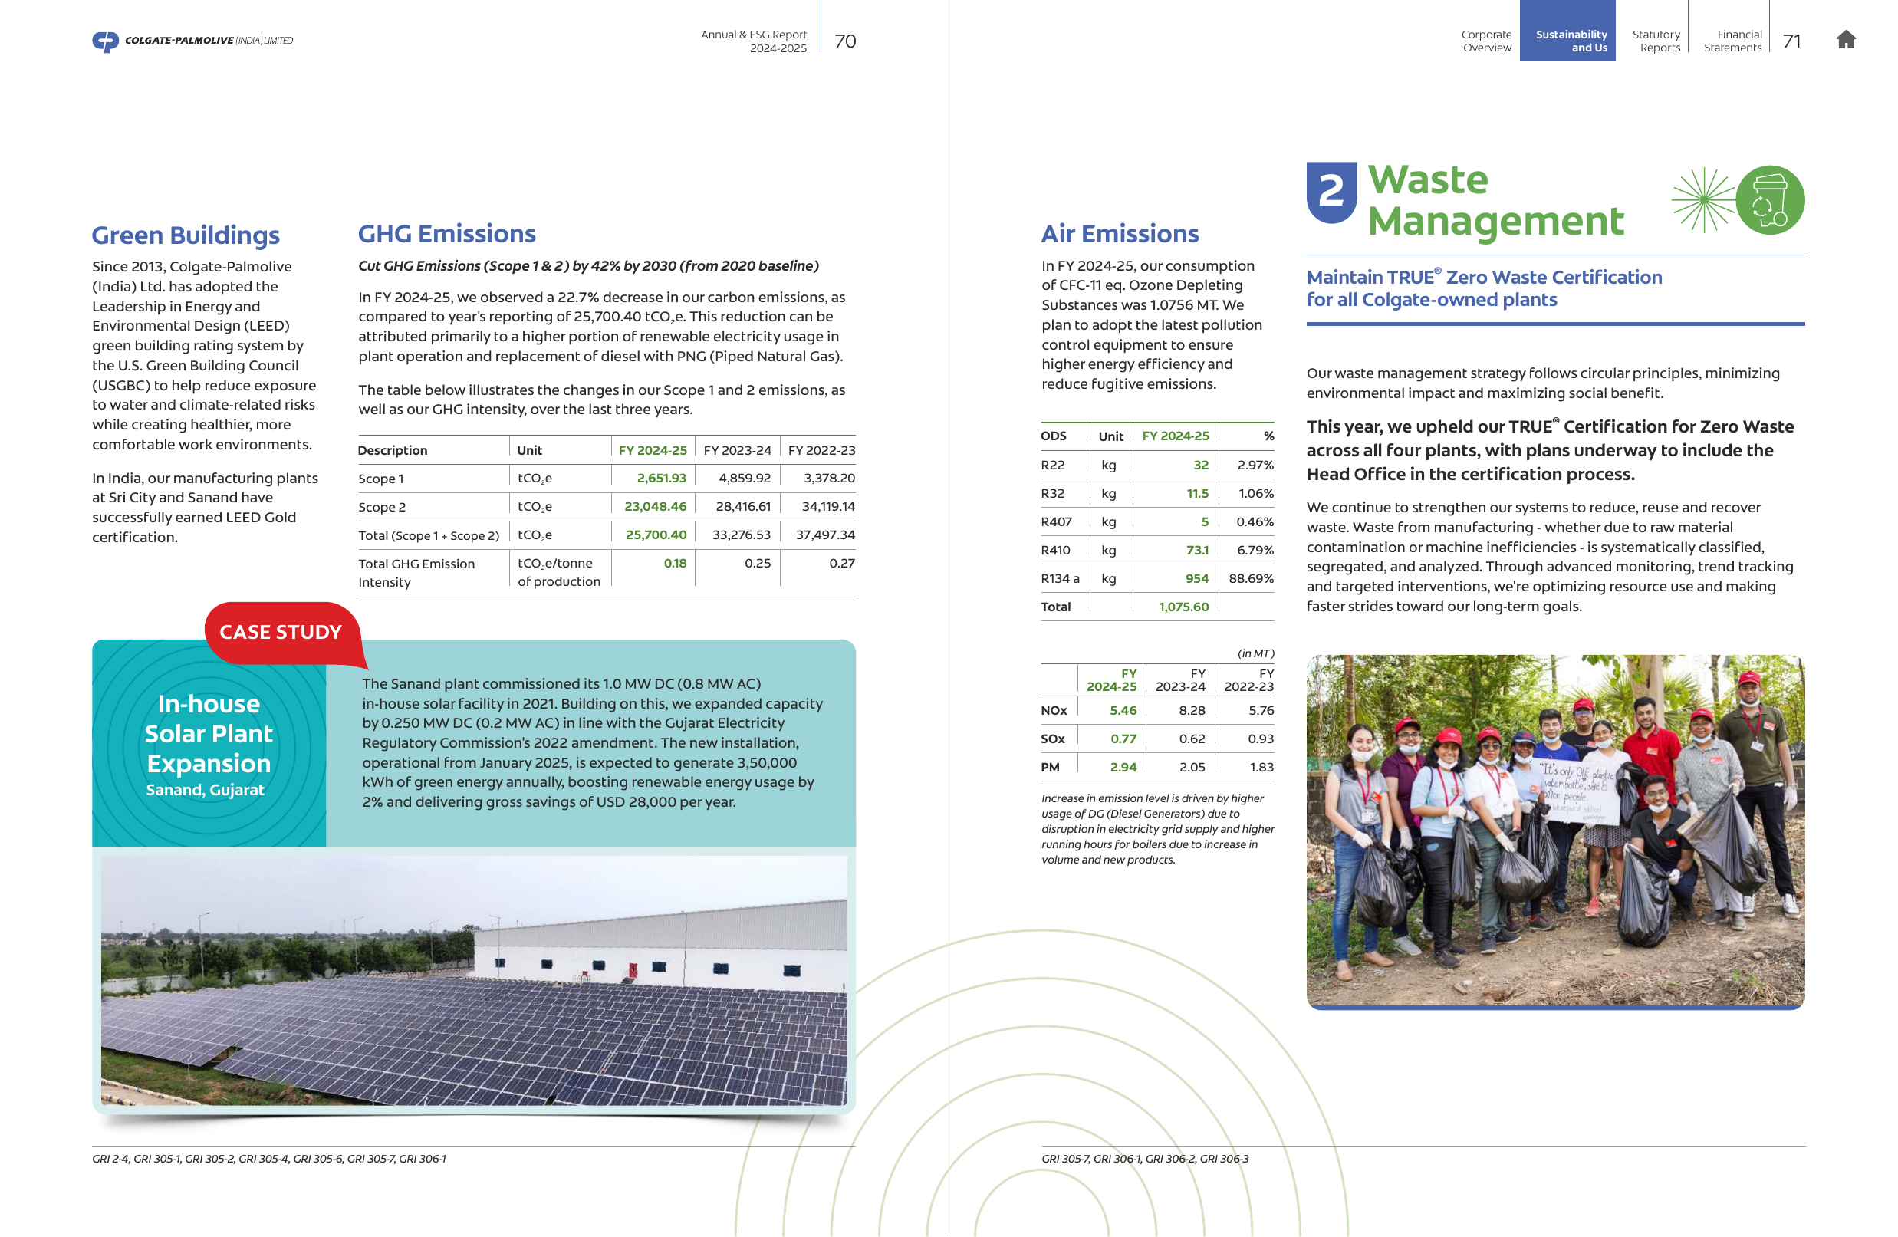Click FY 2022-23 total 37,497.34
This screenshot has width=1898, height=1237.
[825, 535]
